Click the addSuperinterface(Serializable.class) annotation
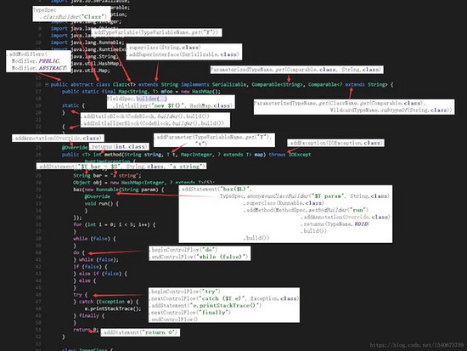467x351 pixels. point(184,54)
